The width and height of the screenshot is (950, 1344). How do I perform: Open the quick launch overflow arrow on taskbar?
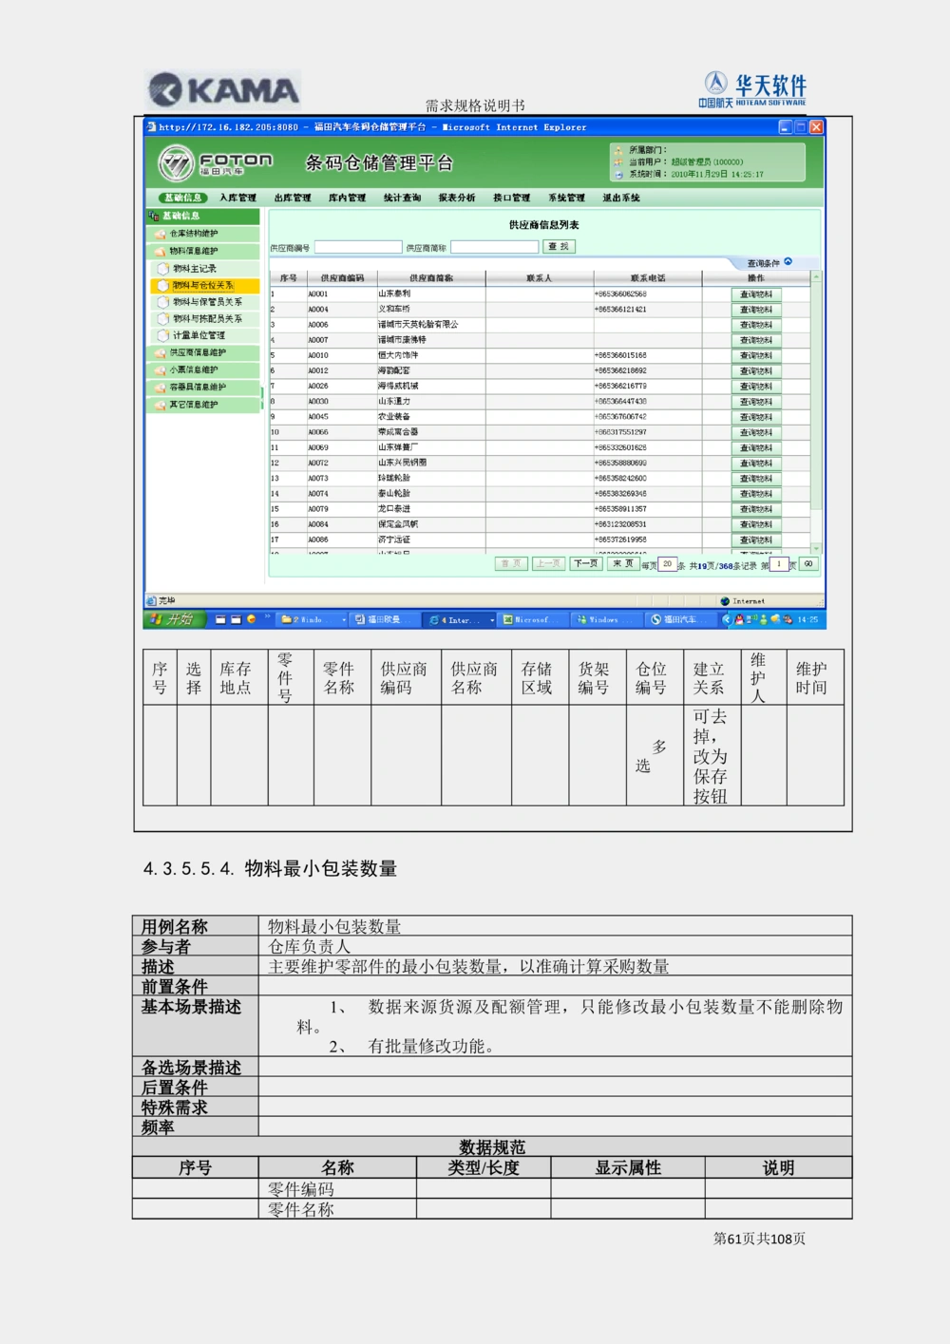[x=267, y=615]
